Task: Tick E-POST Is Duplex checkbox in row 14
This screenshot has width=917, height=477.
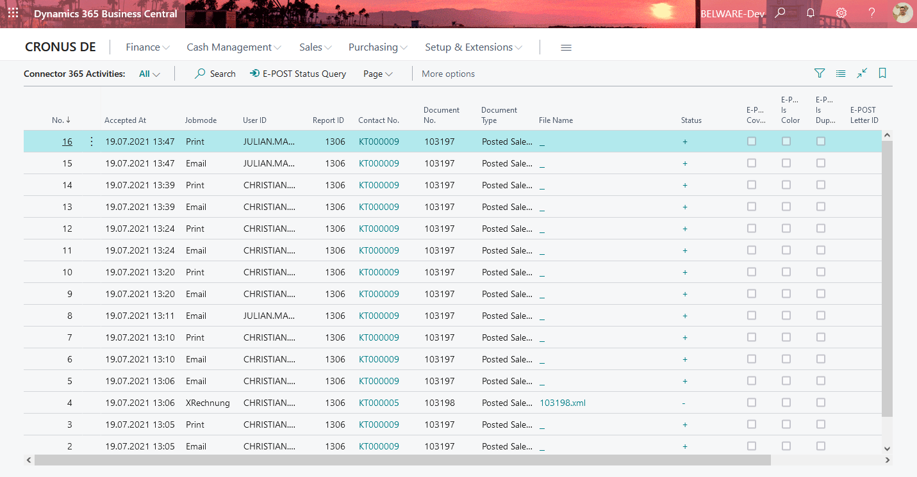Action: click(821, 185)
